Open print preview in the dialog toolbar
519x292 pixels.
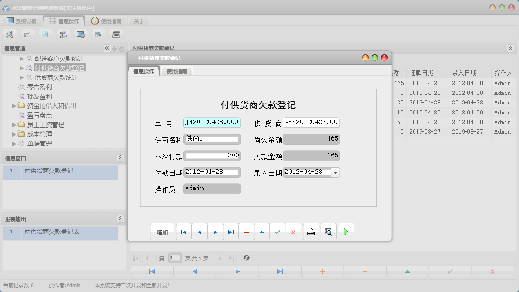point(329,232)
